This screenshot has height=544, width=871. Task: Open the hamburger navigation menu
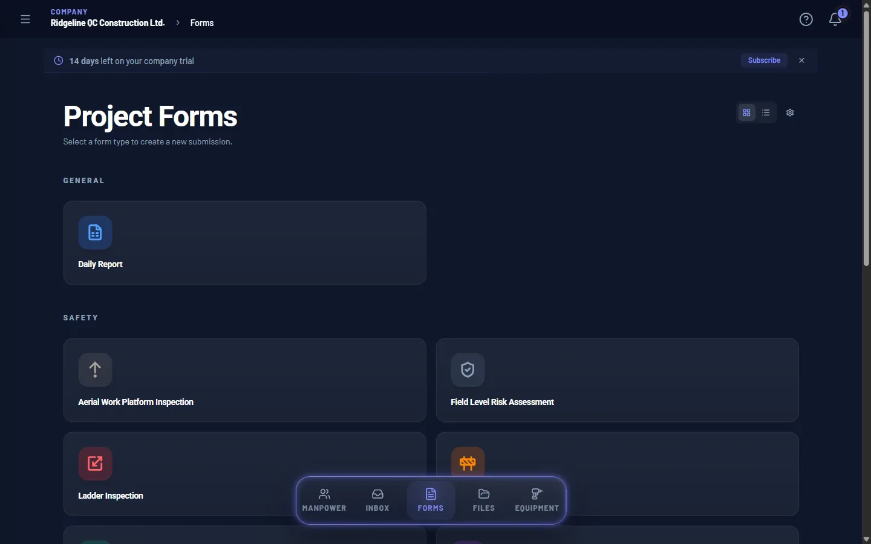(25, 19)
